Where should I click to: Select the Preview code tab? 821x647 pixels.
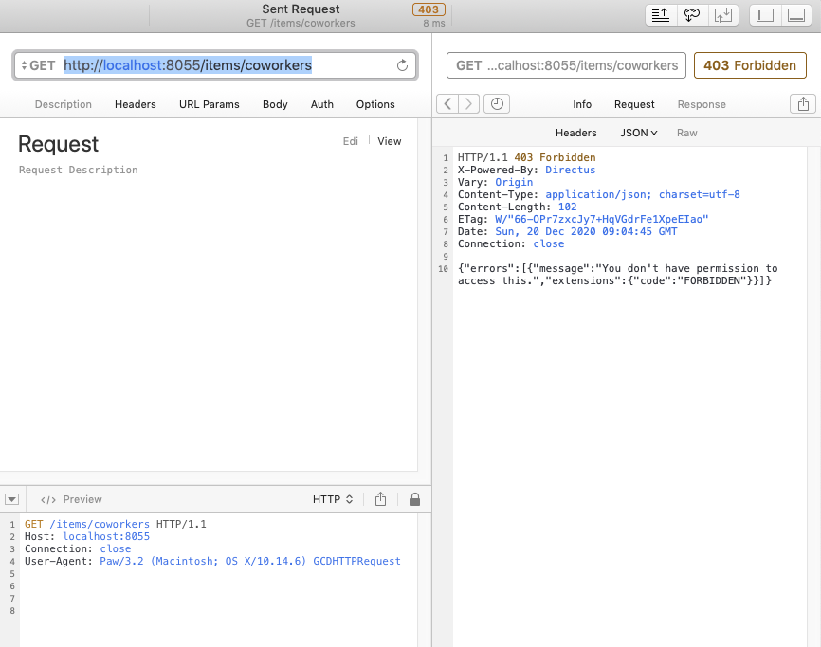point(71,499)
